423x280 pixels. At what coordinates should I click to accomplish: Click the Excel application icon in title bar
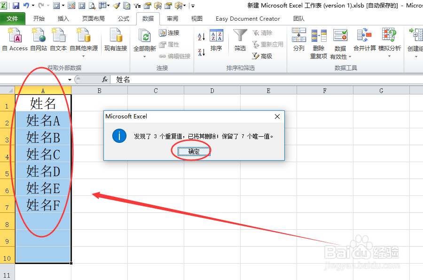(4, 5)
